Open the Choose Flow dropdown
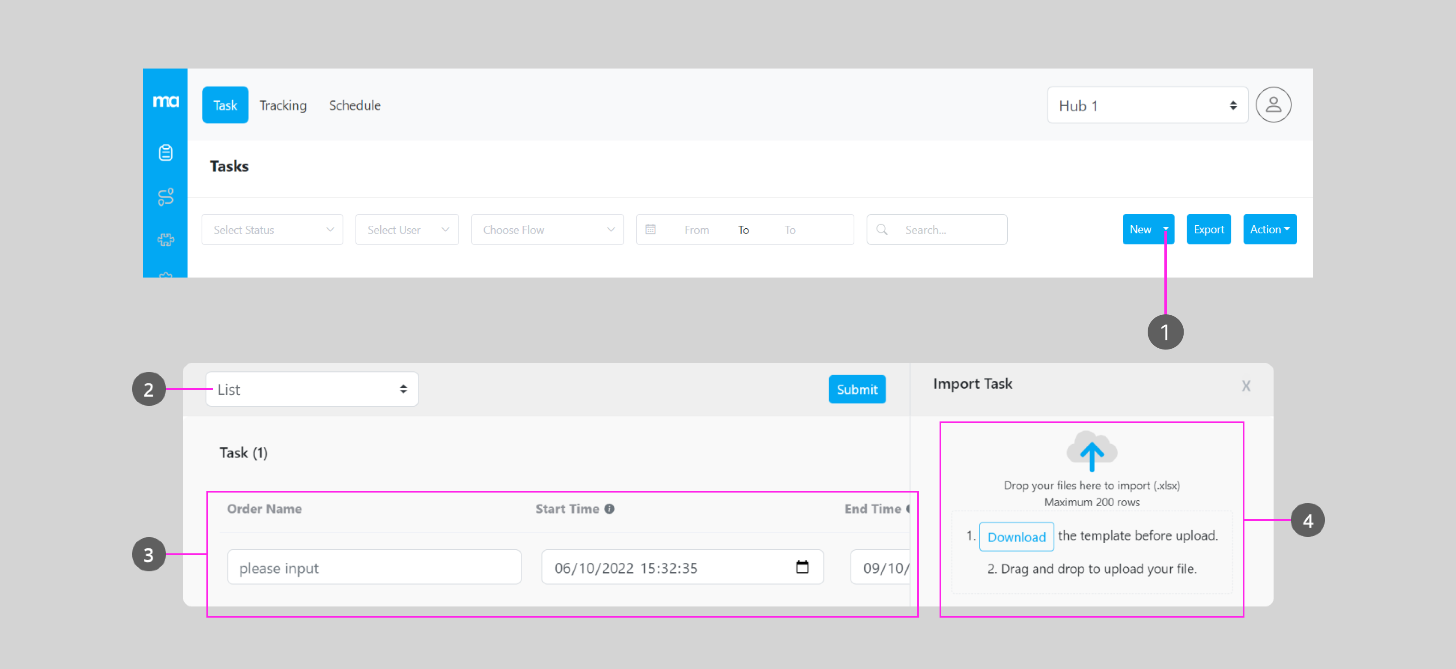The height and width of the screenshot is (669, 1456). (546, 230)
